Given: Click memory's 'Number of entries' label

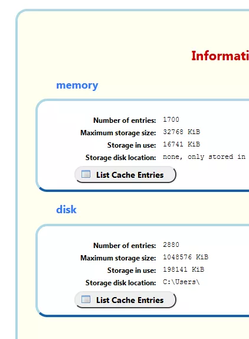Looking at the screenshot, I should click(125, 120).
